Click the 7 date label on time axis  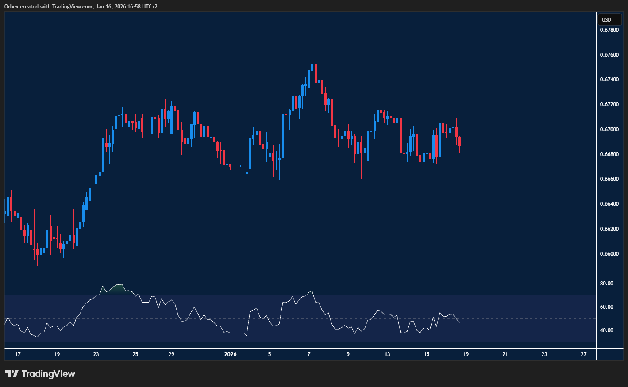tap(309, 354)
